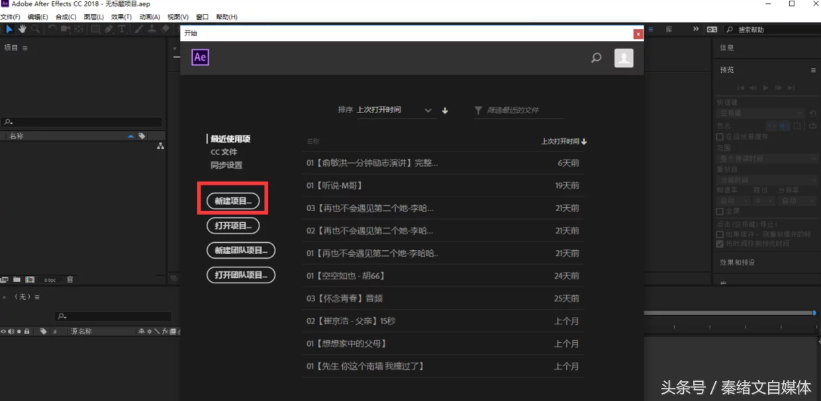Create a new composition from project panel

pos(30,280)
